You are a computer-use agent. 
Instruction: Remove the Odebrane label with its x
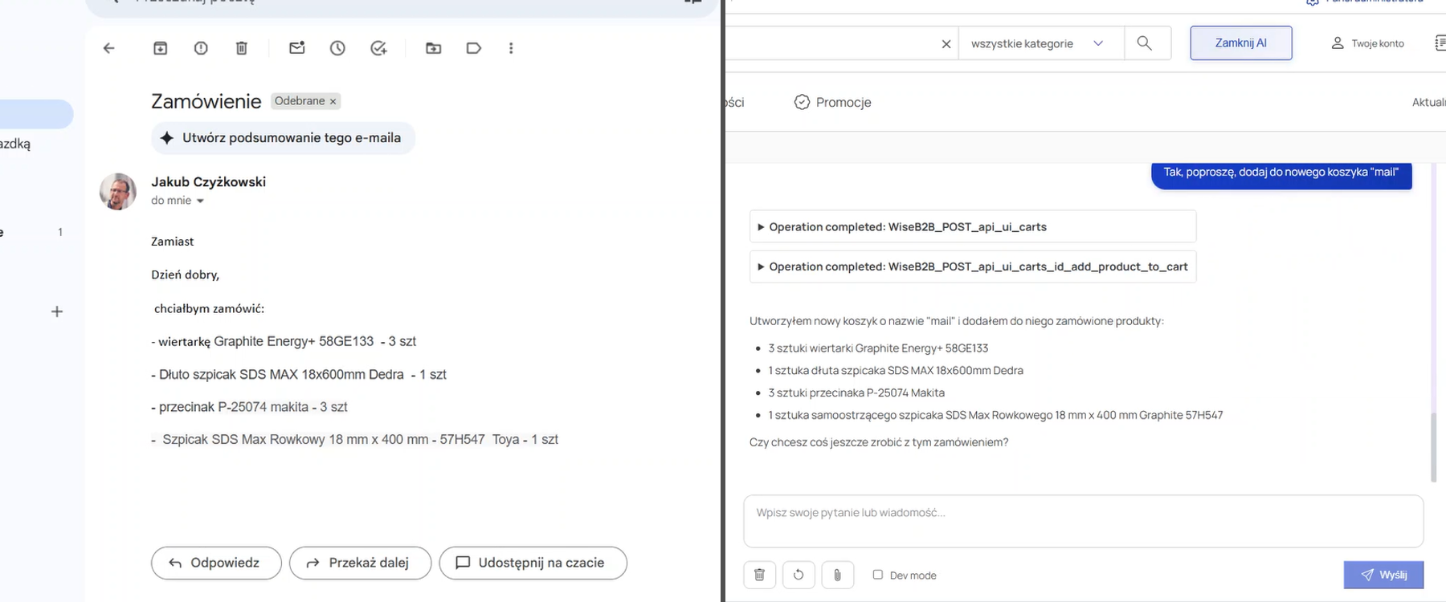pyautogui.click(x=333, y=101)
